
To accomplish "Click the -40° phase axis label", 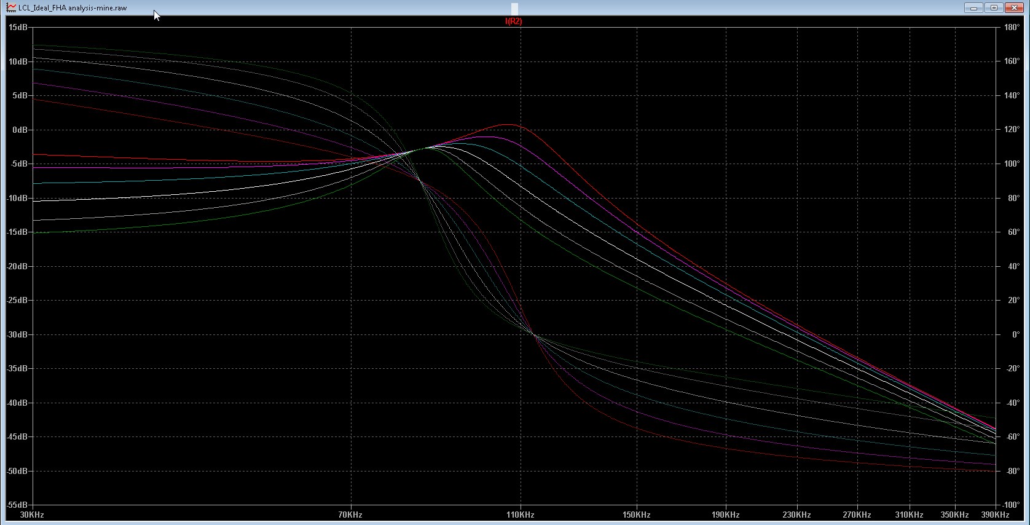I will (1012, 403).
